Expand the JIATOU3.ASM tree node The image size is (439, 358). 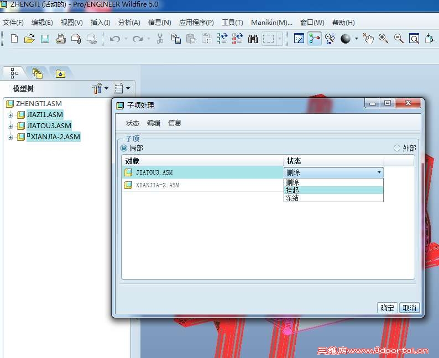(x=10, y=126)
